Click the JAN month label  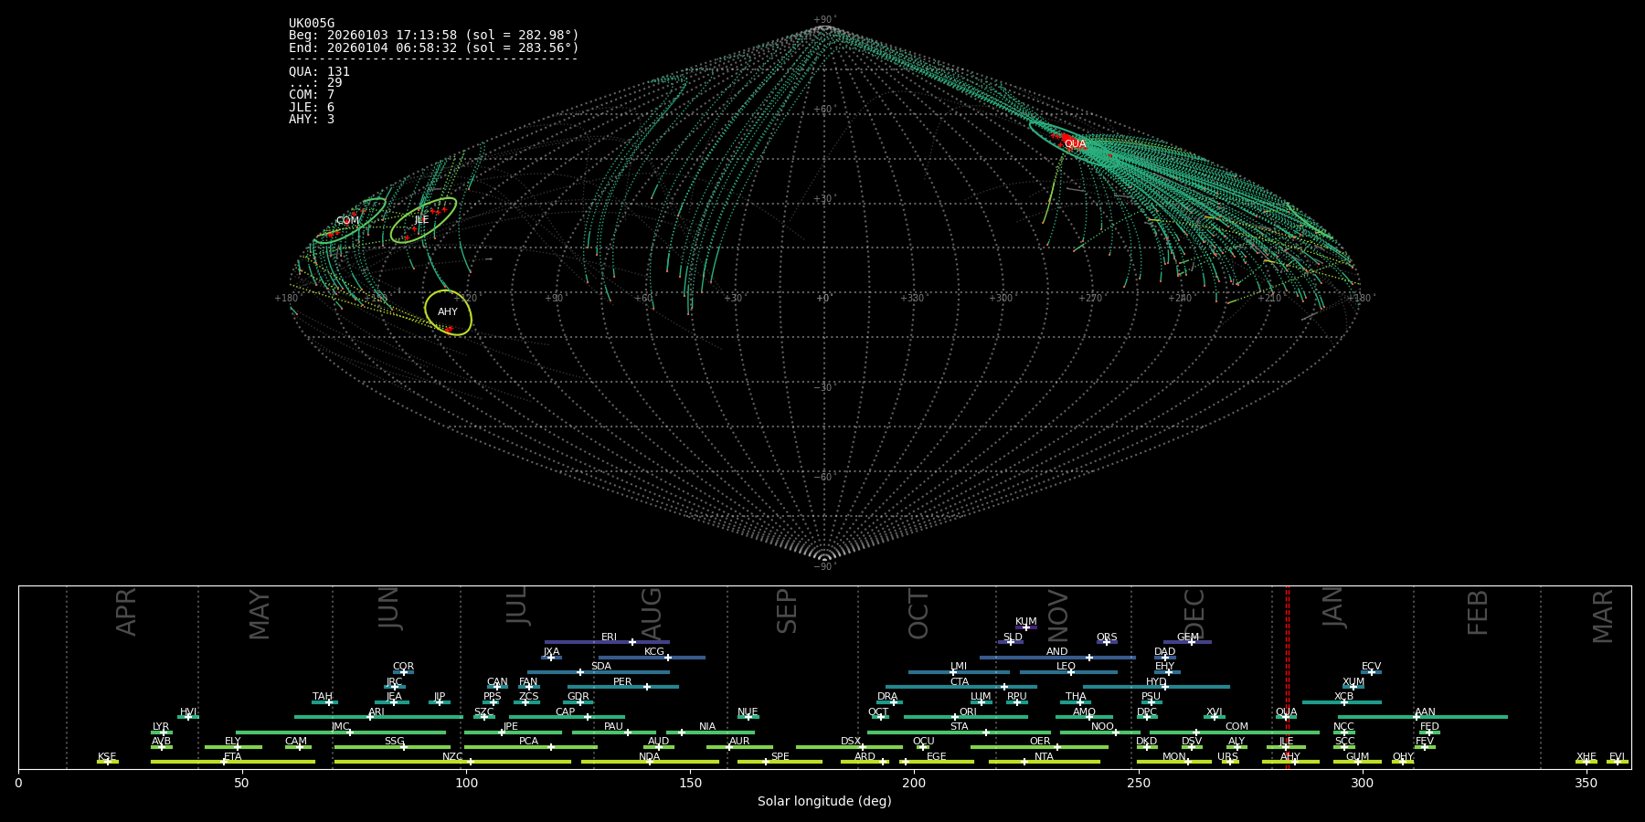(1332, 606)
